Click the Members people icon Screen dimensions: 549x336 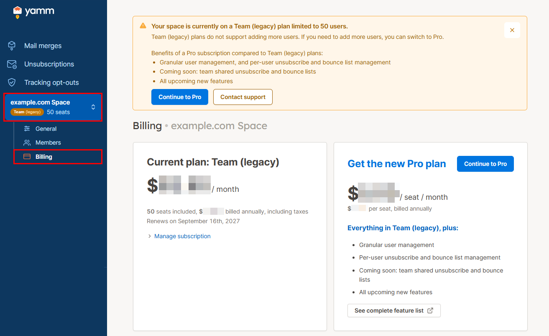pos(27,143)
